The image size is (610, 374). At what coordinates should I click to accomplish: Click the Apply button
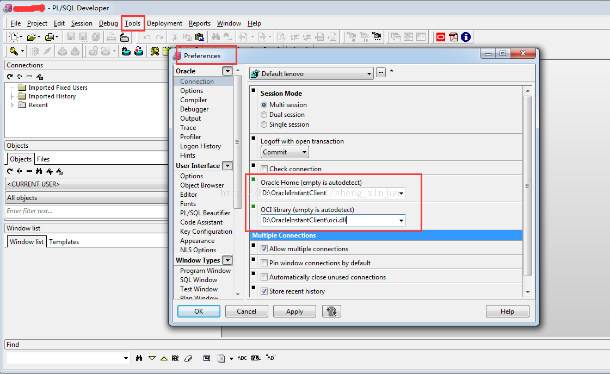[x=294, y=311]
